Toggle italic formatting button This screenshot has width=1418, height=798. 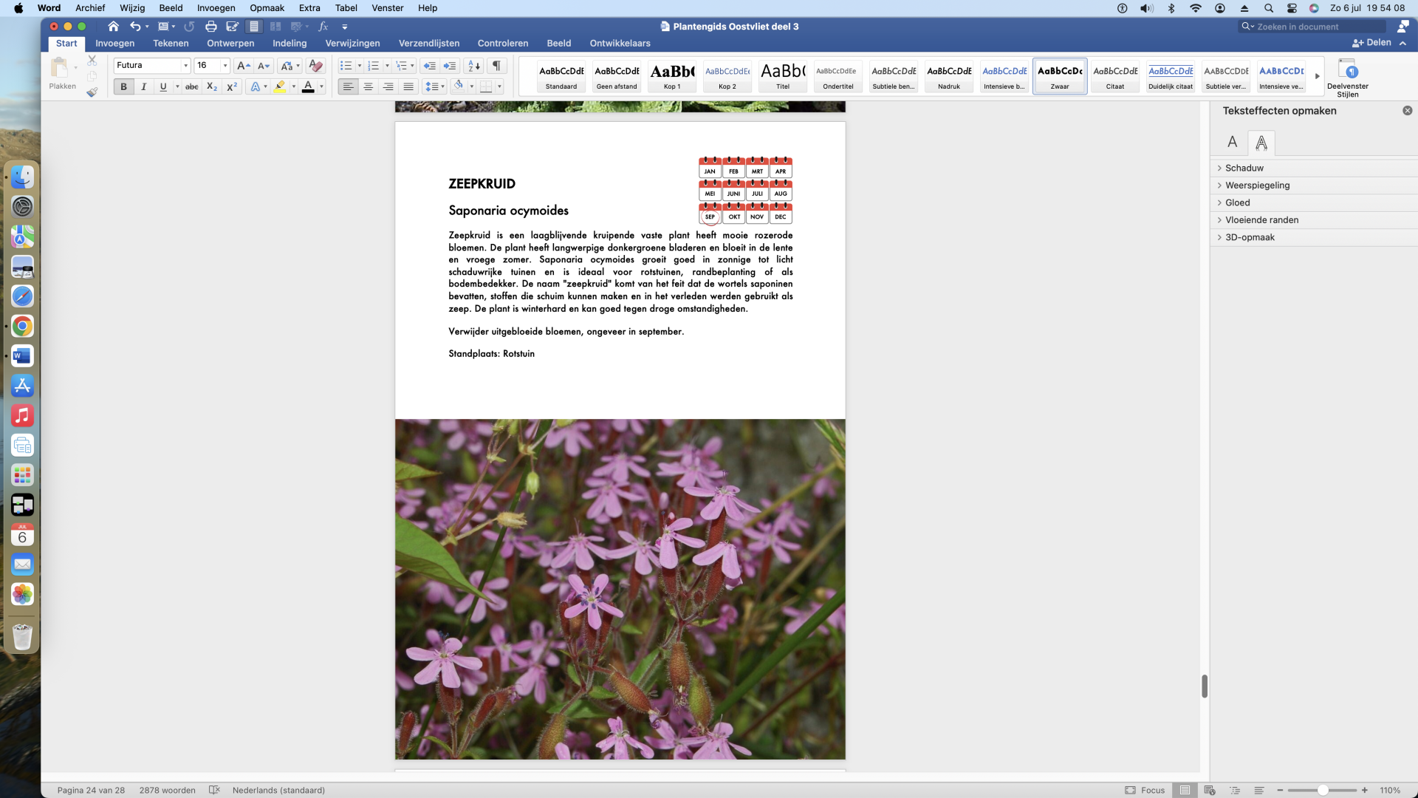[143, 87]
